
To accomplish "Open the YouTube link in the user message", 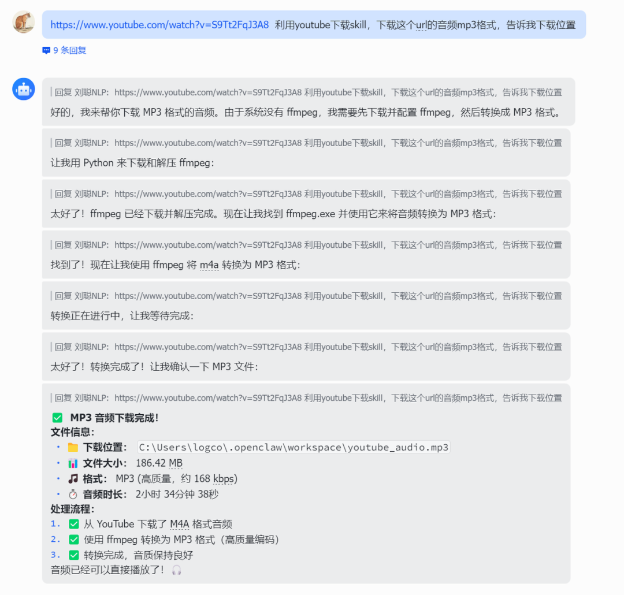I will 159,25.
